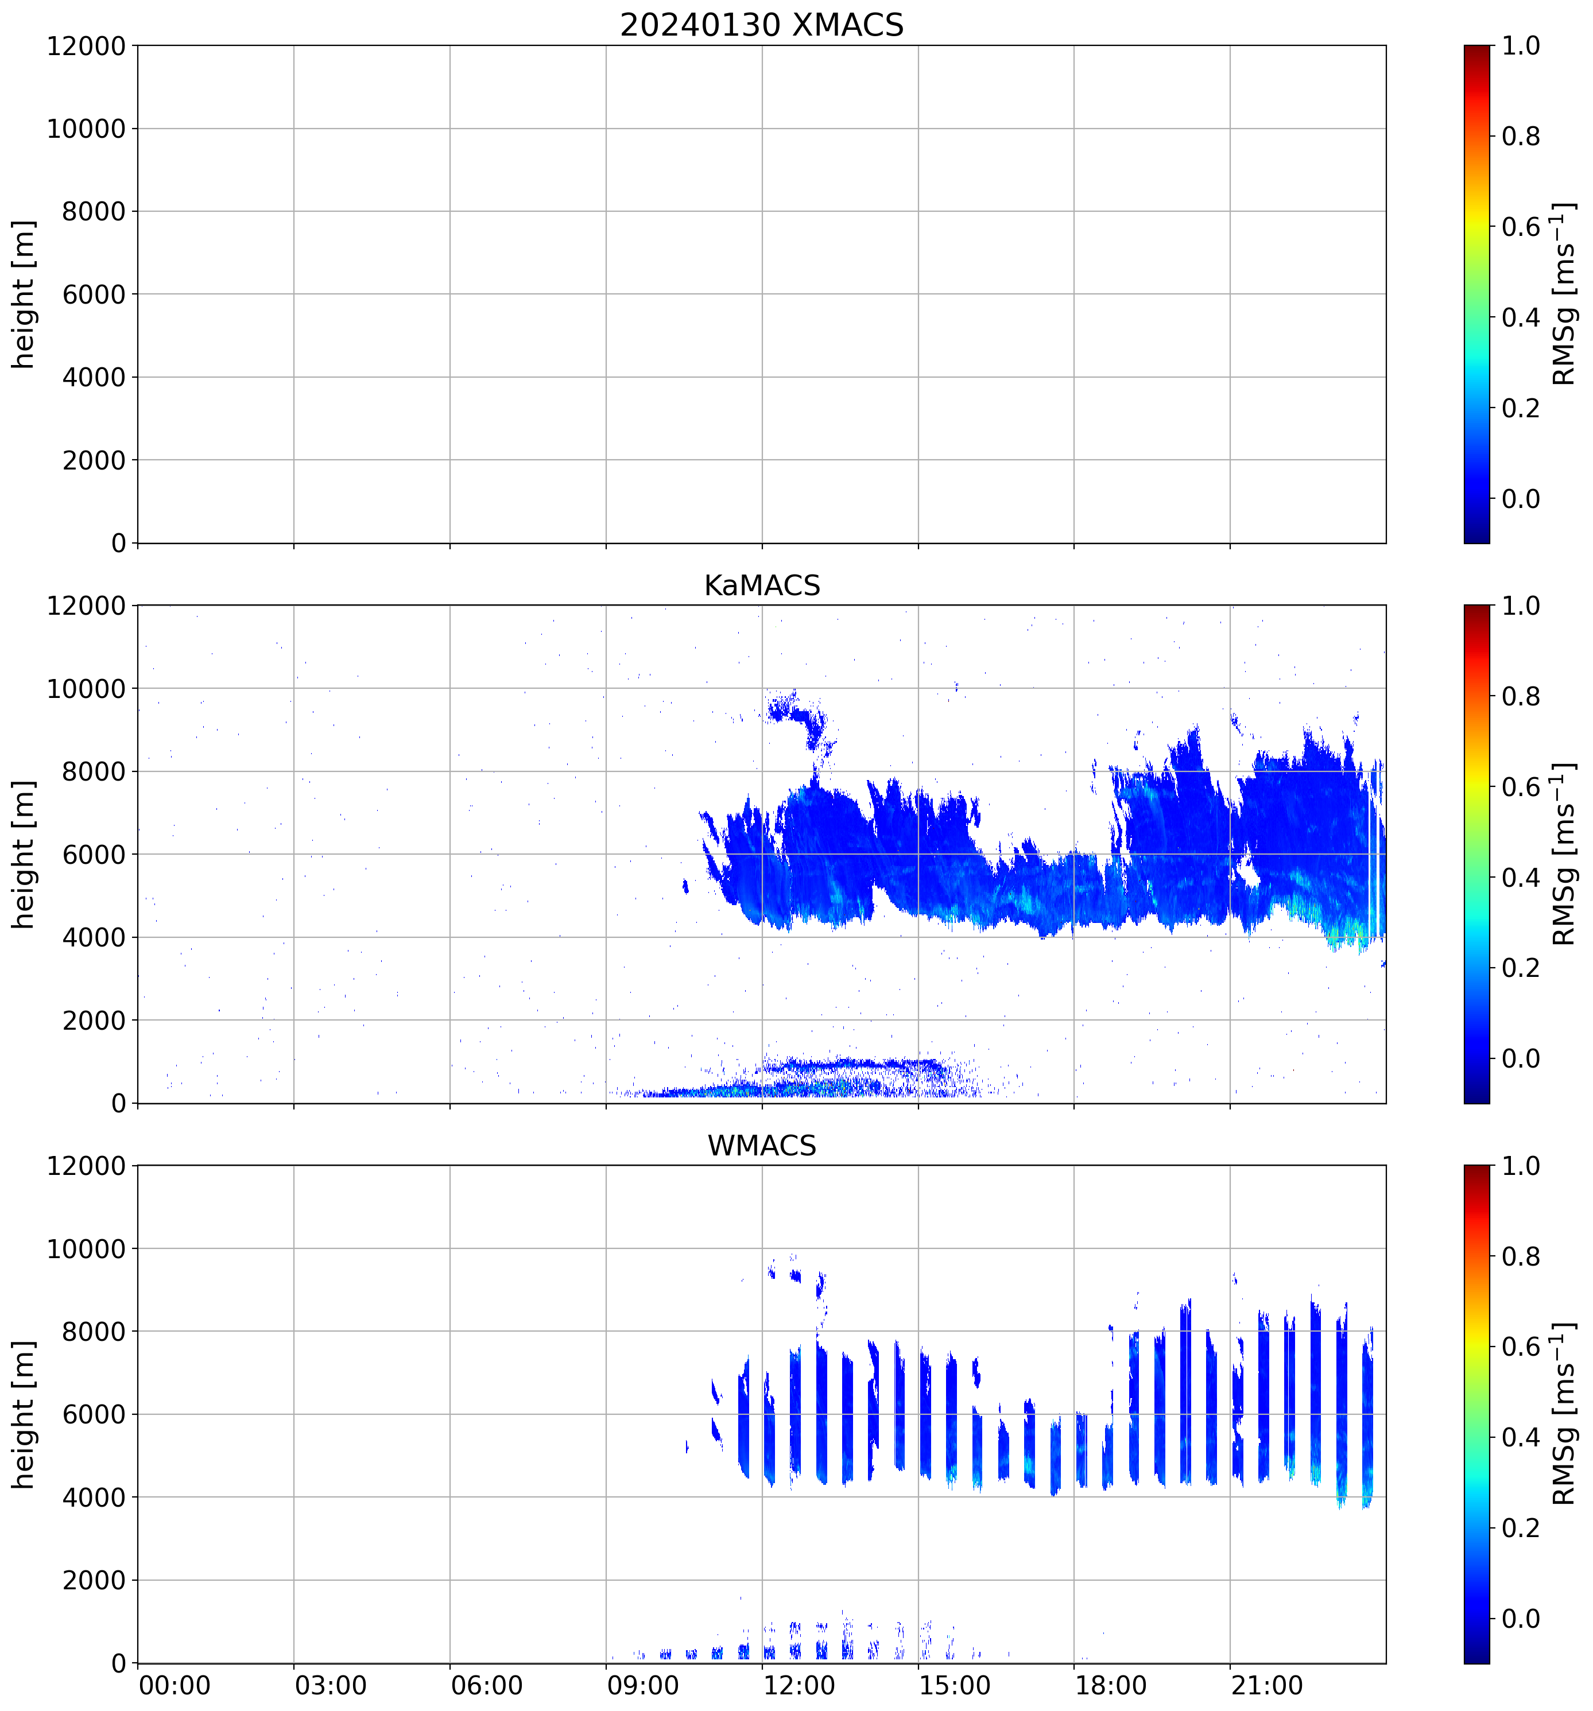Click the top panel's 'height [m]' label
Screen dimensions: 1593x1711
click(x=23, y=293)
